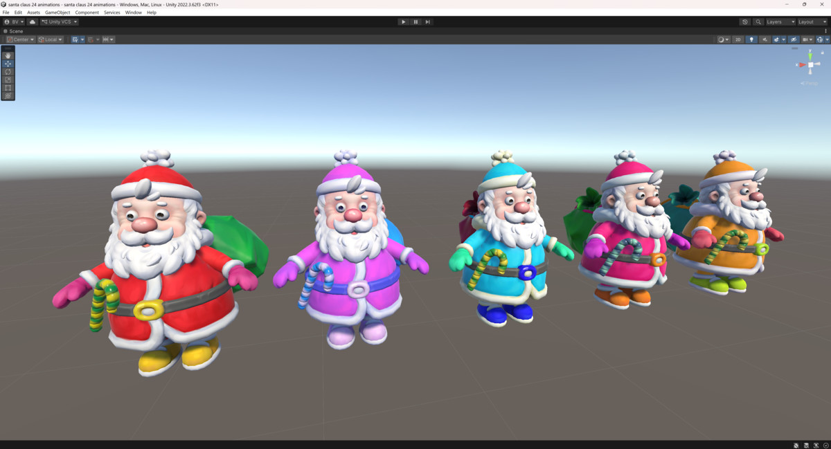Open the Layout dropdown

click(812, 21)
